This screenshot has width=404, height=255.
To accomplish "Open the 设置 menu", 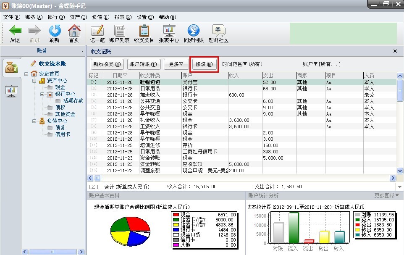I will 144,17.
